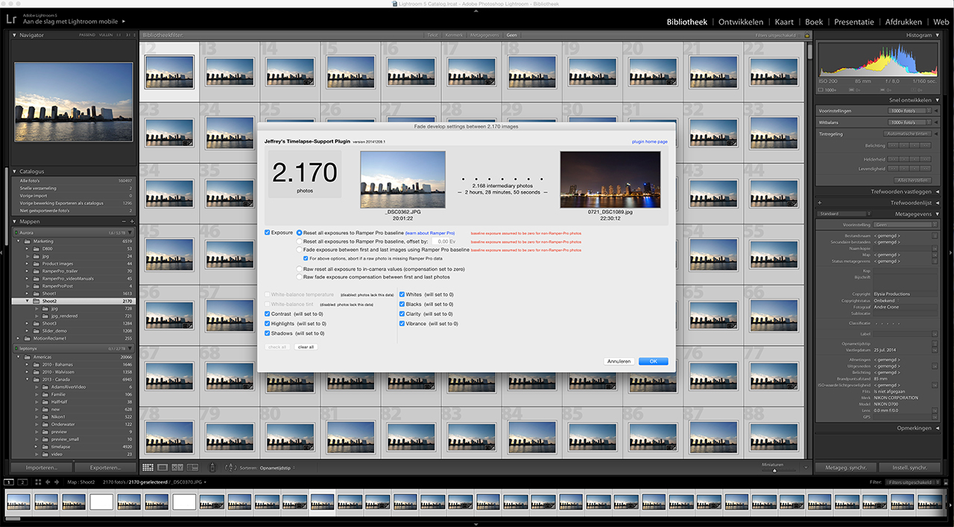Screen dimensions: 954x527
Task: Open the Shoot2 folder
Action: [73, 301]
